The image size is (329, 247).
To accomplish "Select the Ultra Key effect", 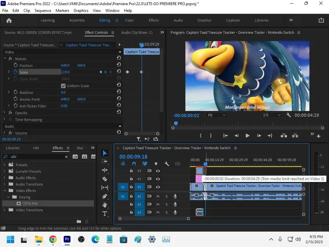I will 30,203.
